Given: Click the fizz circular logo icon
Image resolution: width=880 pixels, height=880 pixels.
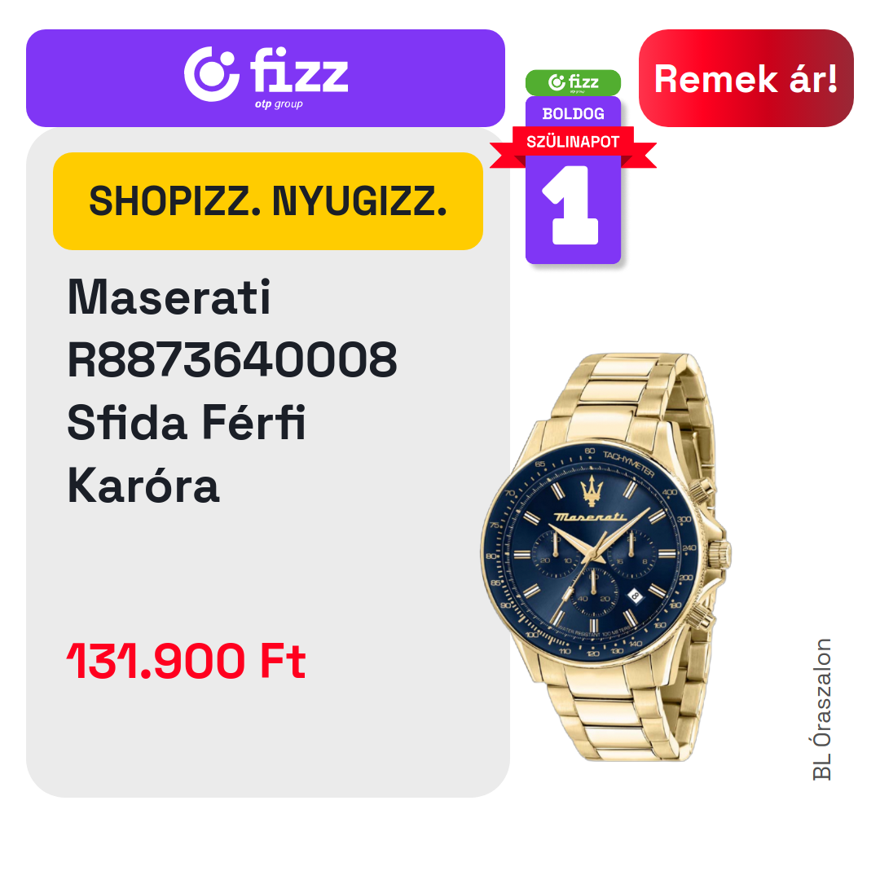Looking at the screenshot, I should 212,75.
